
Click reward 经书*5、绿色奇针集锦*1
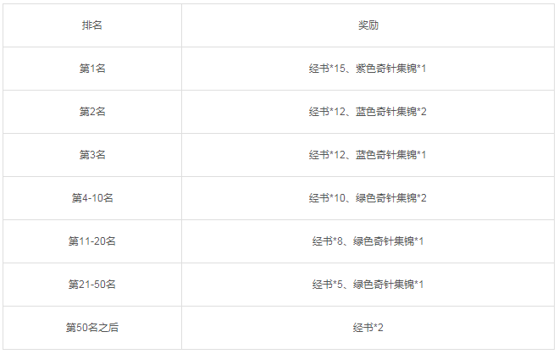(368, 285)
